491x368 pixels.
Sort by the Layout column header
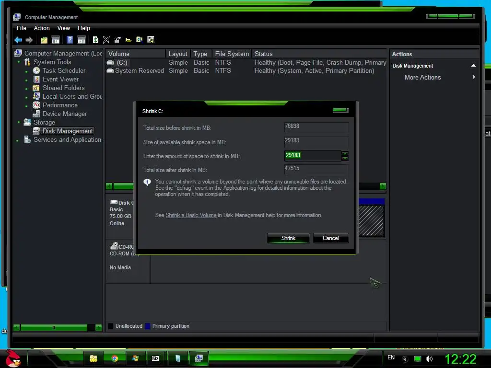(x=177, y=54)
